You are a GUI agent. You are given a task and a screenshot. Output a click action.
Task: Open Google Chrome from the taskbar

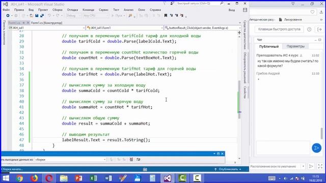click(x=20, y=178)
